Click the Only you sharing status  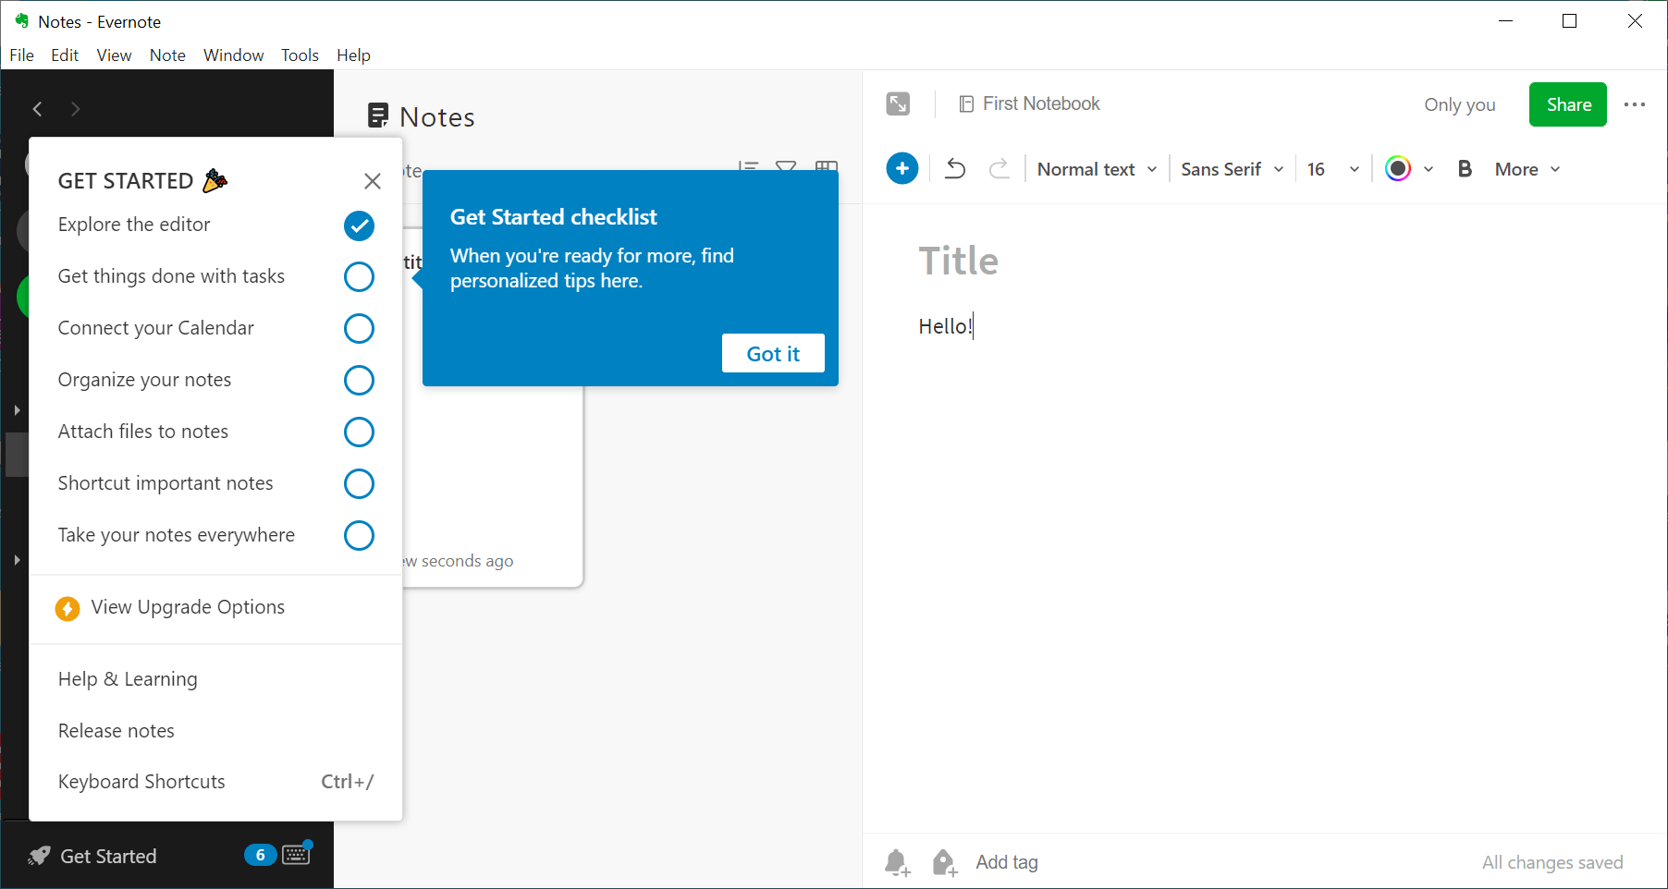1460,104
